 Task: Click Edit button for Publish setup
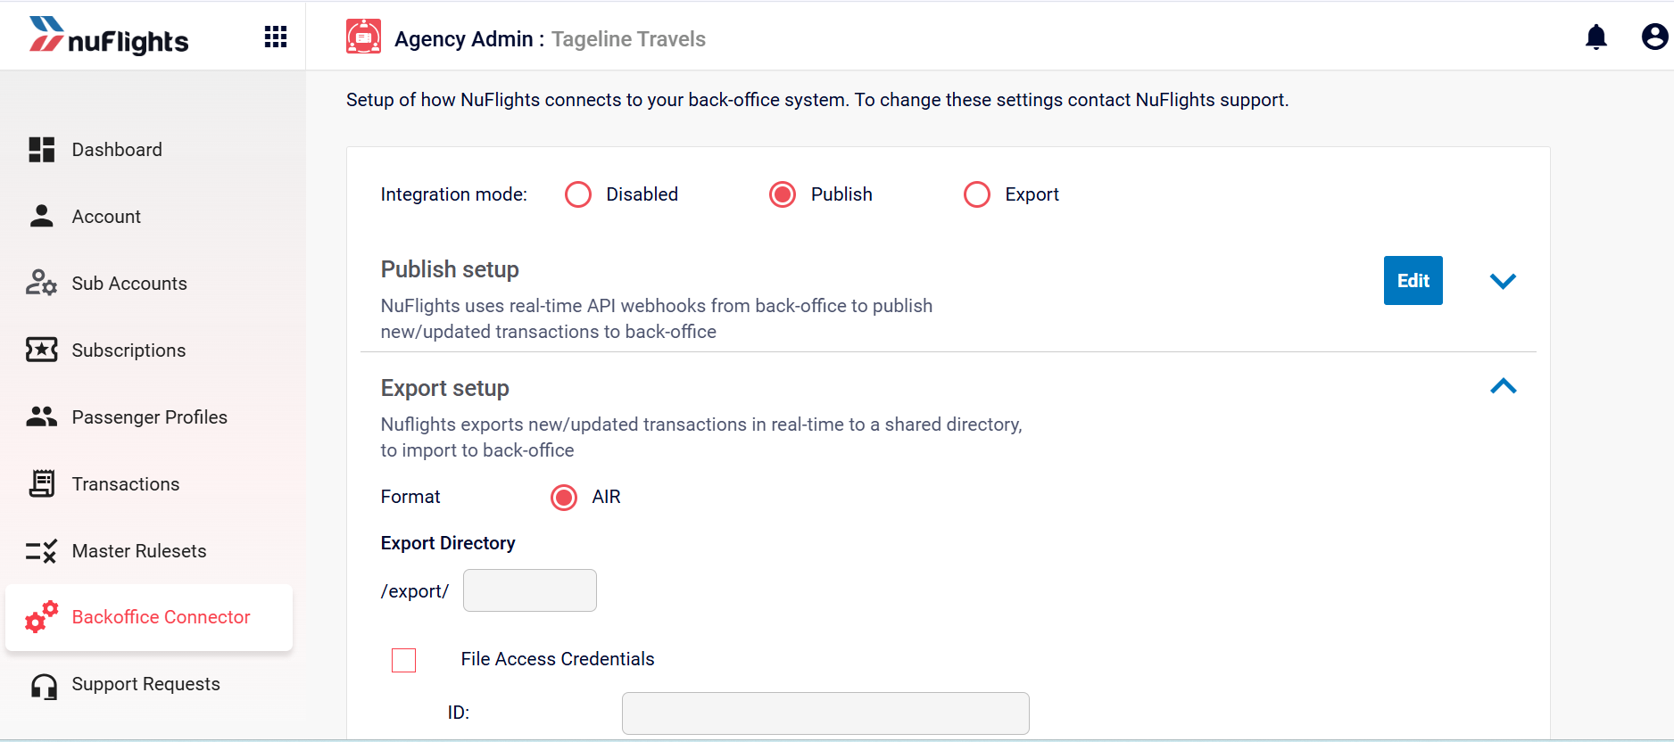1413,281
